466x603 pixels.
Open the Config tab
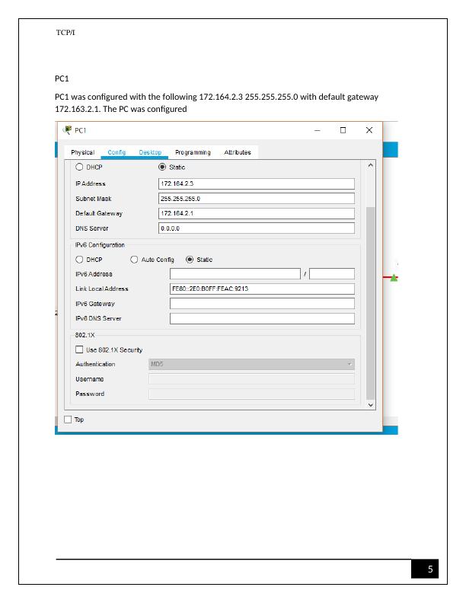tap(116, 152)
